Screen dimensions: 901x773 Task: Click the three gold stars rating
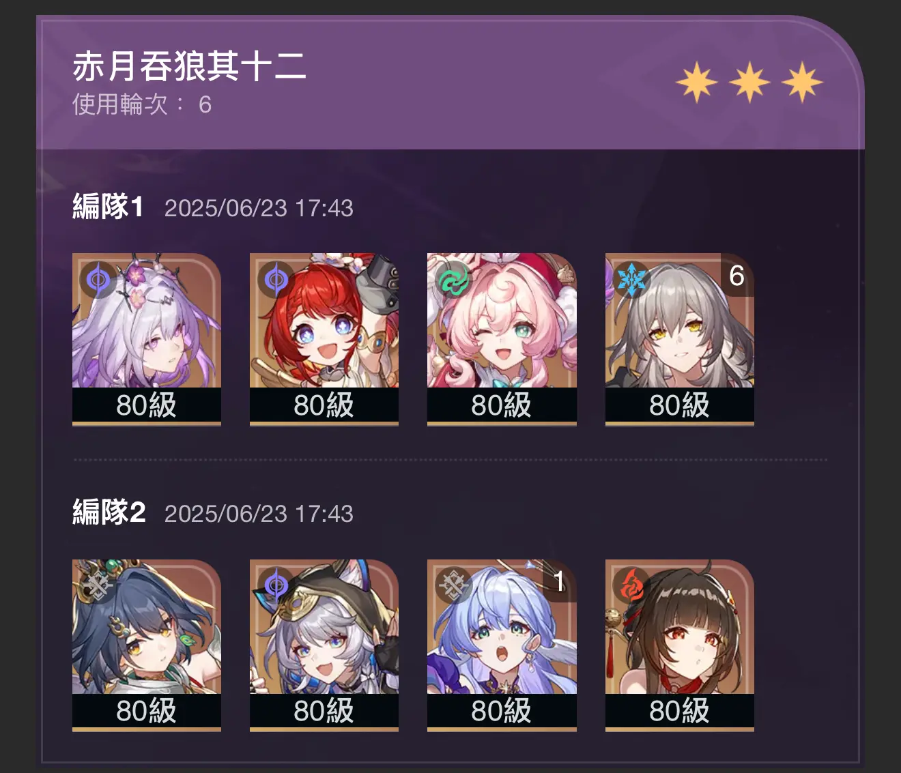pyautogui.click(x=749, y=82)
